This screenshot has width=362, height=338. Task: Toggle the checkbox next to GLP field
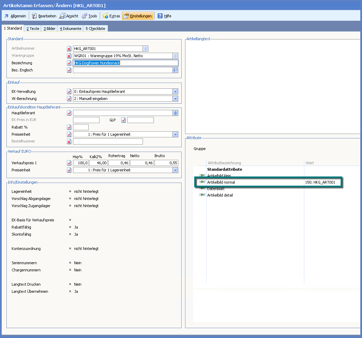click(124, 120)
